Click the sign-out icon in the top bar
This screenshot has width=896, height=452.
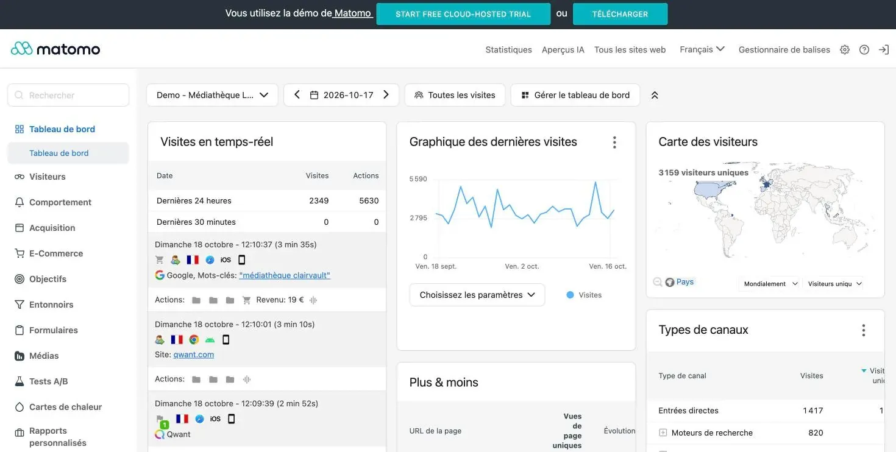(x=884, y=50)
